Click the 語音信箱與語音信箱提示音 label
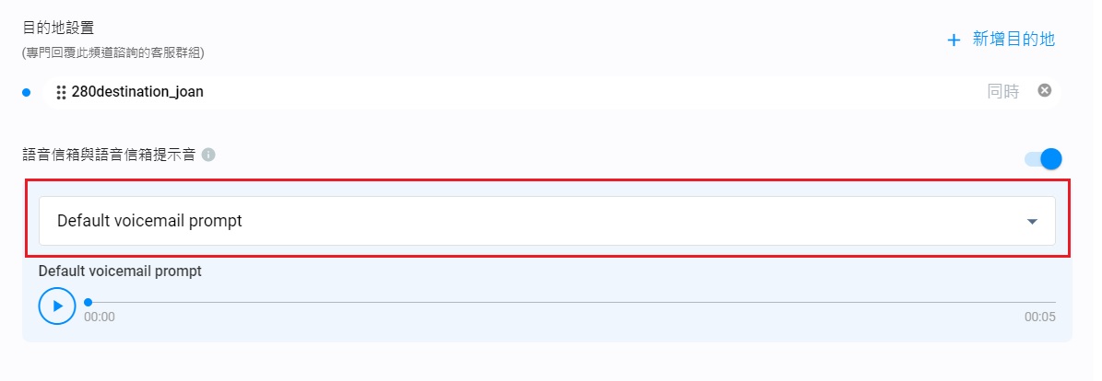Viewport: 1102px width, 381px height. coord(109,155)
